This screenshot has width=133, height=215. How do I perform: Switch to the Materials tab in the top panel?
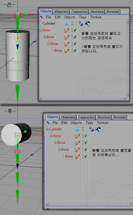coord(61,12)
